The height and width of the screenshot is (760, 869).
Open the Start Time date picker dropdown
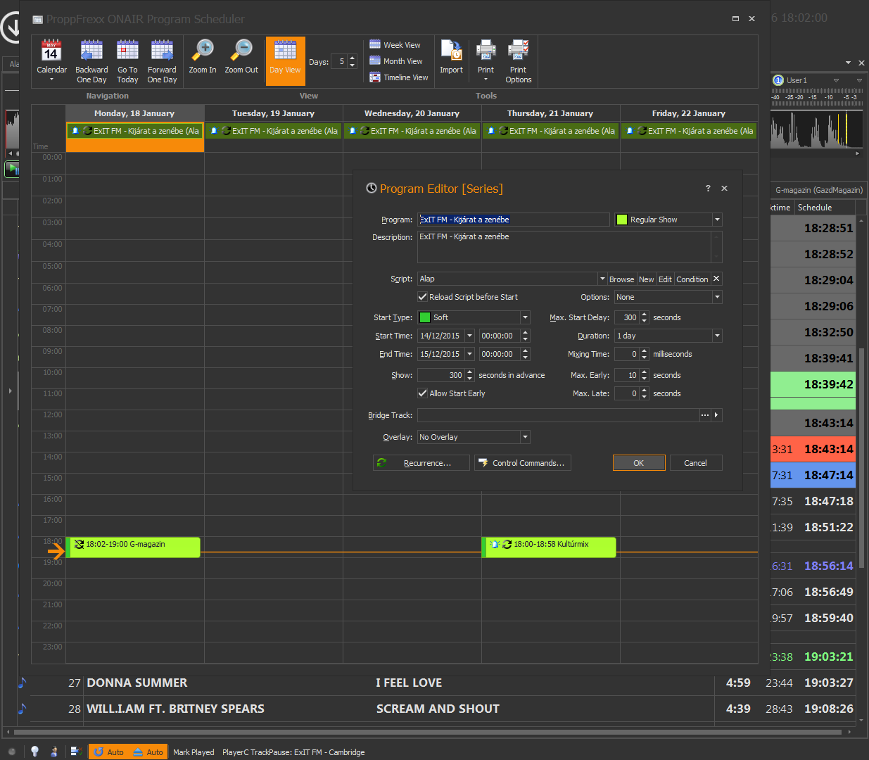469,336
